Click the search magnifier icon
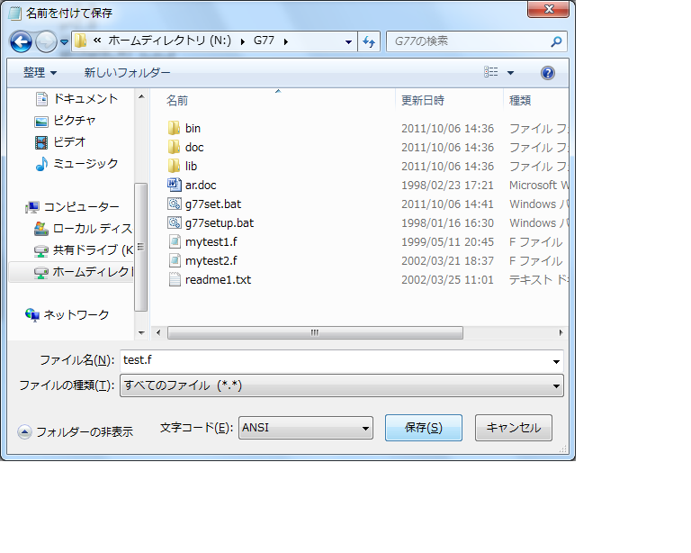This screenshot has height=553, width=691. click(x=556, y=41)
